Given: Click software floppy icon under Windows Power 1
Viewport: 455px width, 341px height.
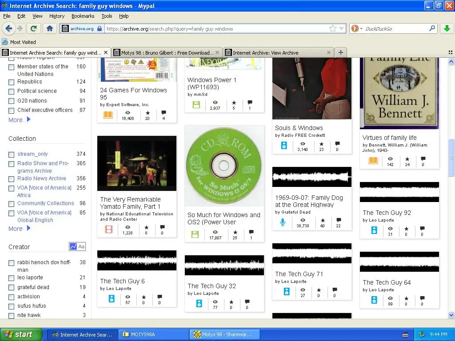Looking at the screenshot, I should coord(196,105).
